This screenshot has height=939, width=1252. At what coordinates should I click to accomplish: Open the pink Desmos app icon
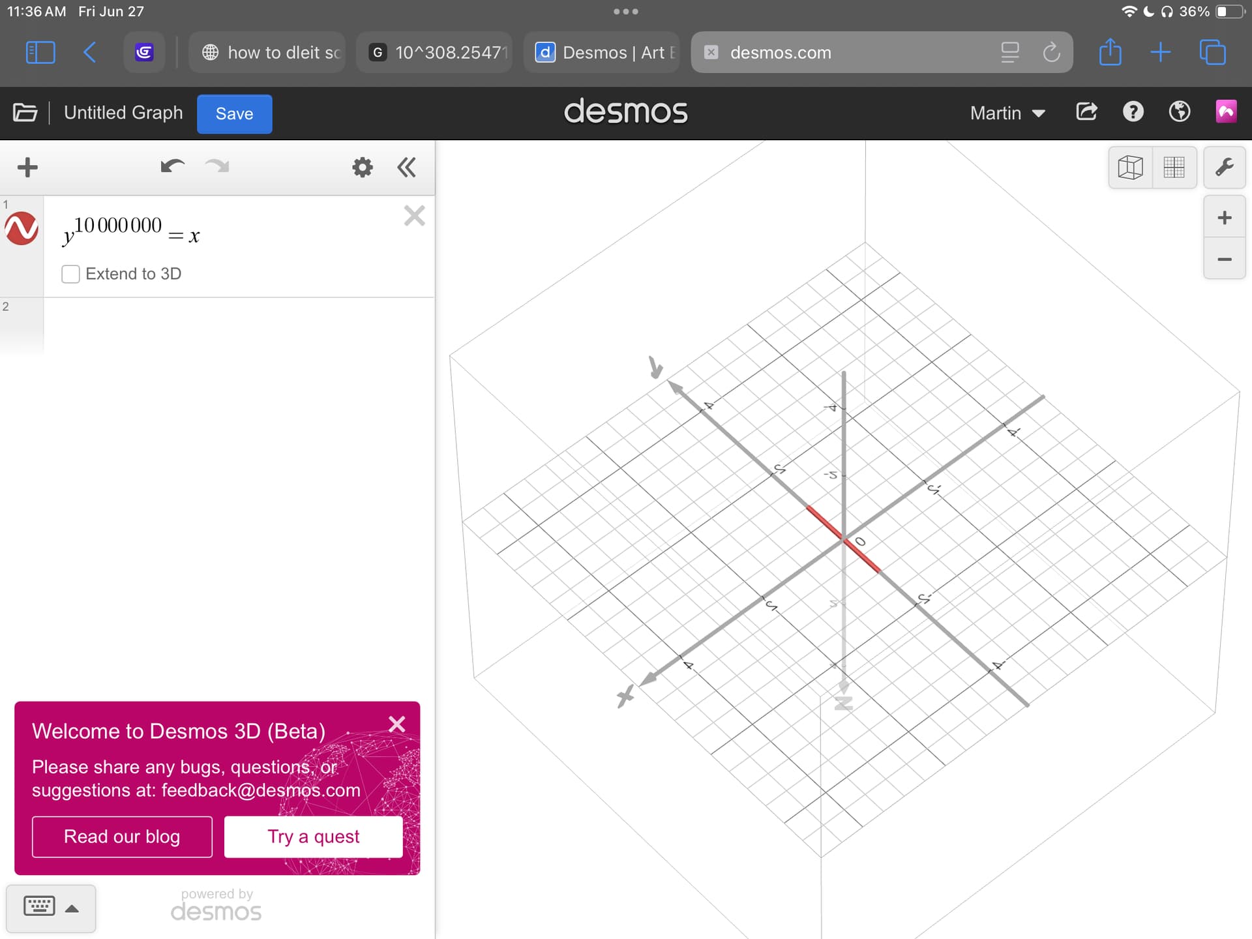pos(1226,112)
